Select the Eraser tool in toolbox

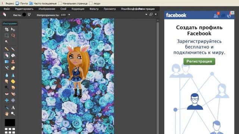tap(7, 55)
